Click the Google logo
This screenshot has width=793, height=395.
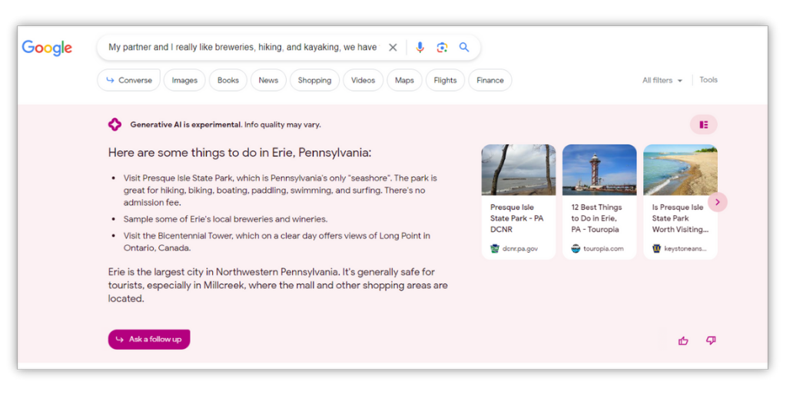47,48
